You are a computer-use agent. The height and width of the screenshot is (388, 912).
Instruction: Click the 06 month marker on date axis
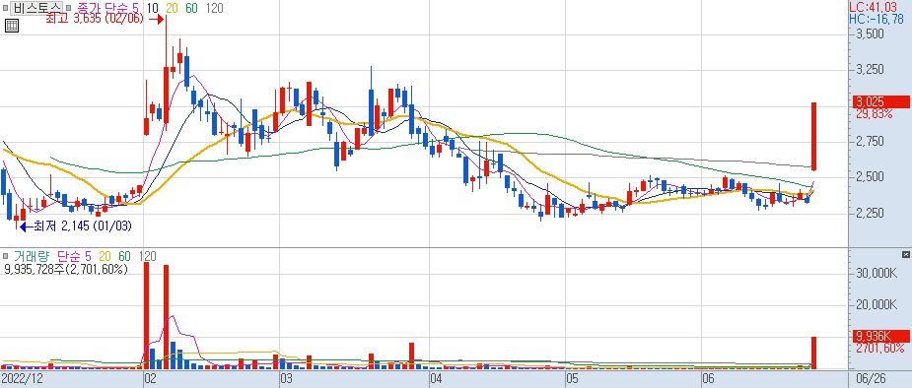(709, 379)
